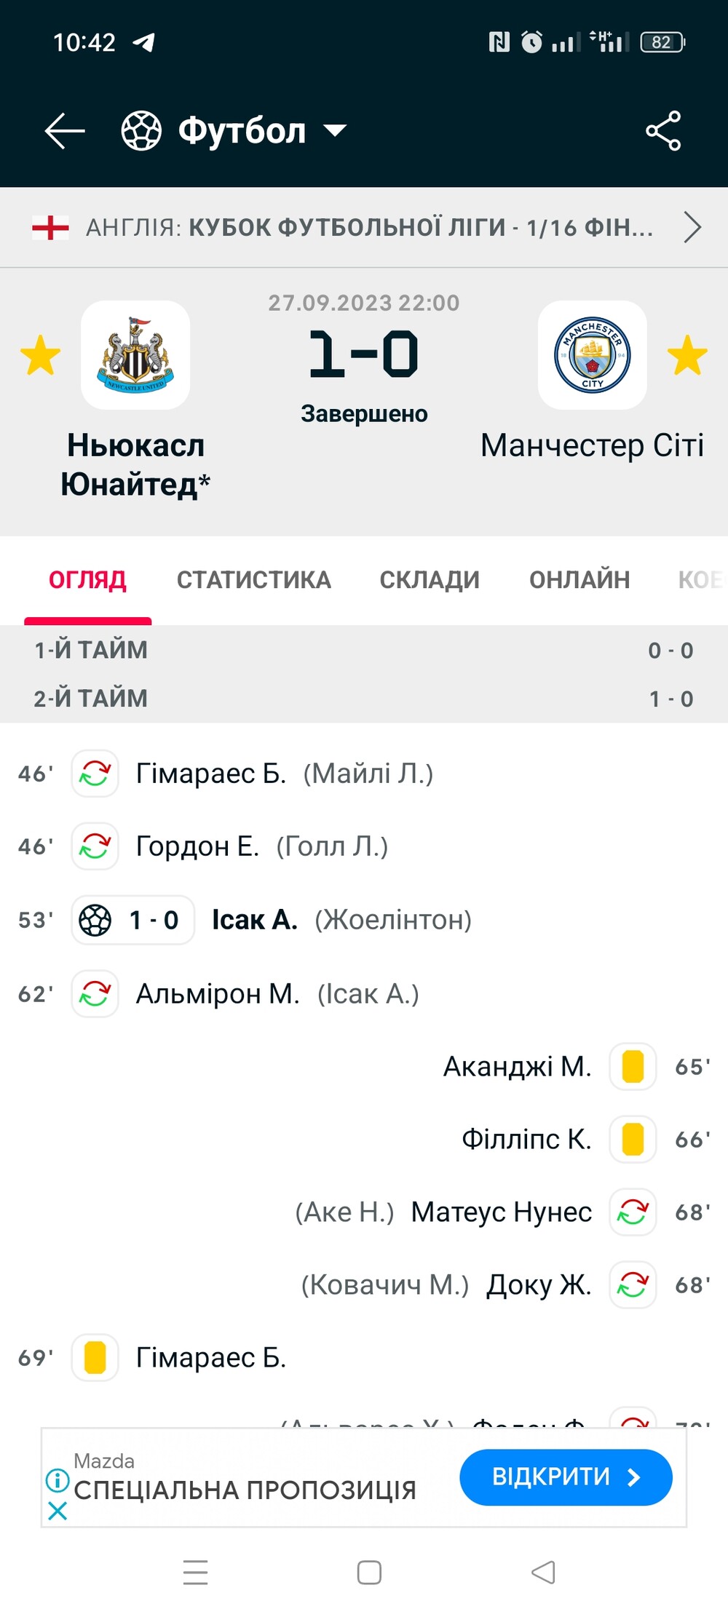Tap the goal icon at 53'
This screenshot has width=728, height=1617.
coord(95,920)
